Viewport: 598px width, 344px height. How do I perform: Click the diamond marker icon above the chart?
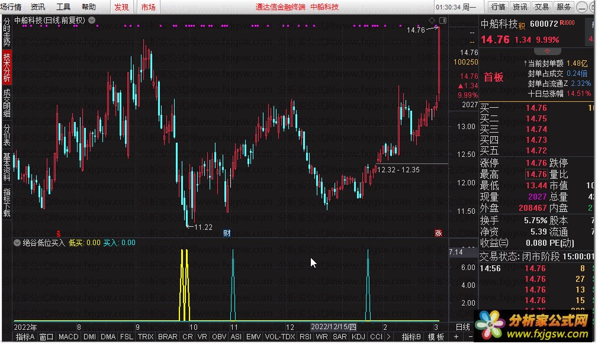(432, 20)
